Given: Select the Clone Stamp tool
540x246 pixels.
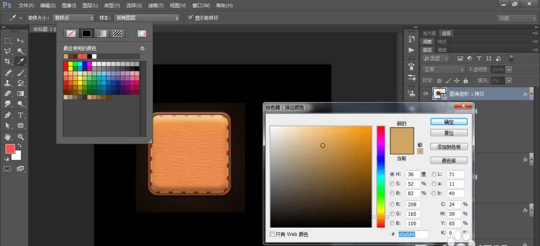Looking at the screenshot, I should 7,83.
